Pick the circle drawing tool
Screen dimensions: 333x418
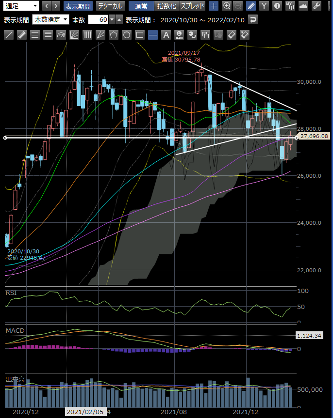127,35
